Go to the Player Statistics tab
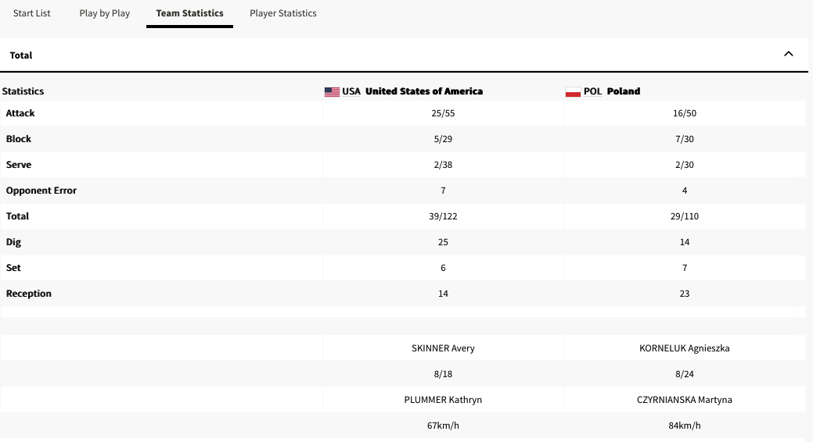 coord(282,13)
